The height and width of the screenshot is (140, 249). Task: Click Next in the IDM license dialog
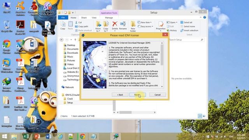137,95
